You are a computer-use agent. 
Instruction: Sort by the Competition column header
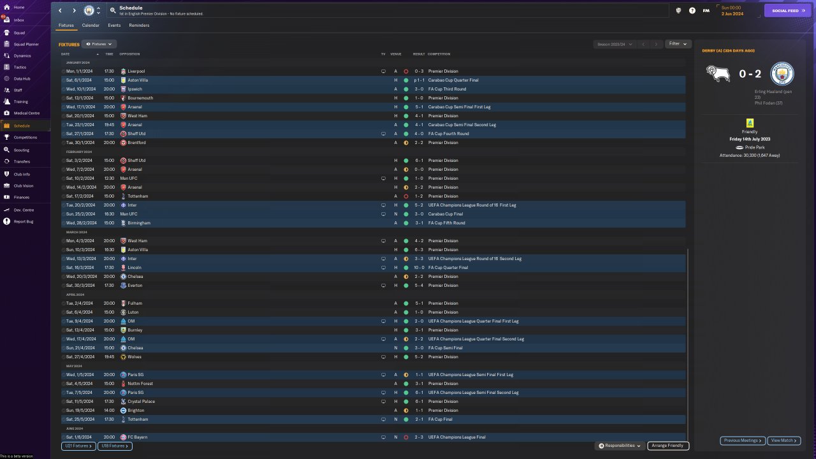pyautogui.click(x=439, y=54)
